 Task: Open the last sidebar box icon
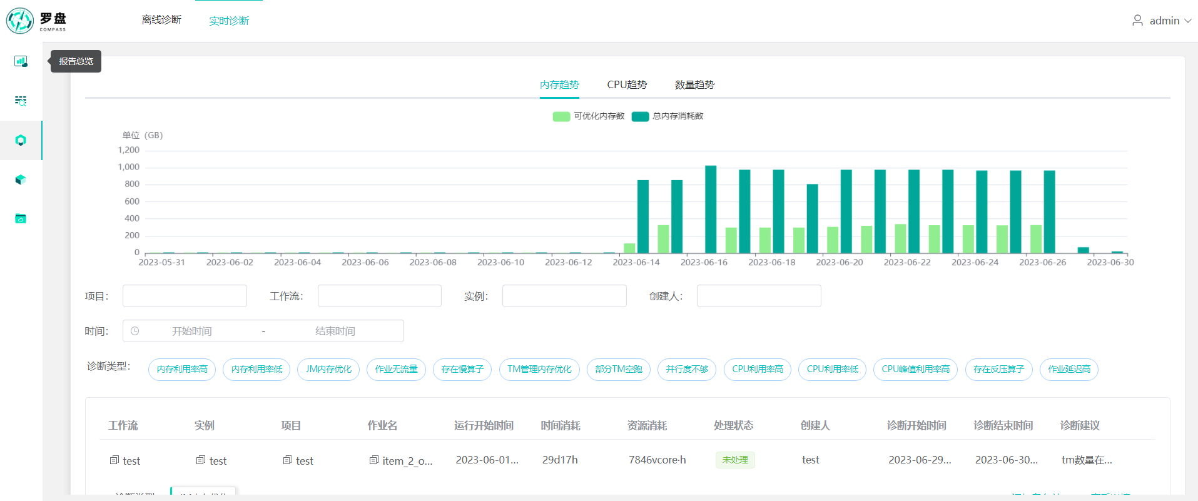(21, 218)
